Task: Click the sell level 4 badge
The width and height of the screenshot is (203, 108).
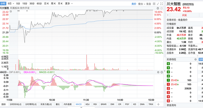Action: 168,68
